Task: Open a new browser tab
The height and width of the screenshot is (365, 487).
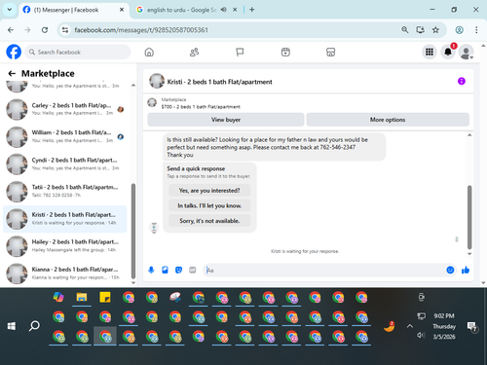Action: point(252,10)
